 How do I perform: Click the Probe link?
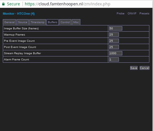[121, 14]
